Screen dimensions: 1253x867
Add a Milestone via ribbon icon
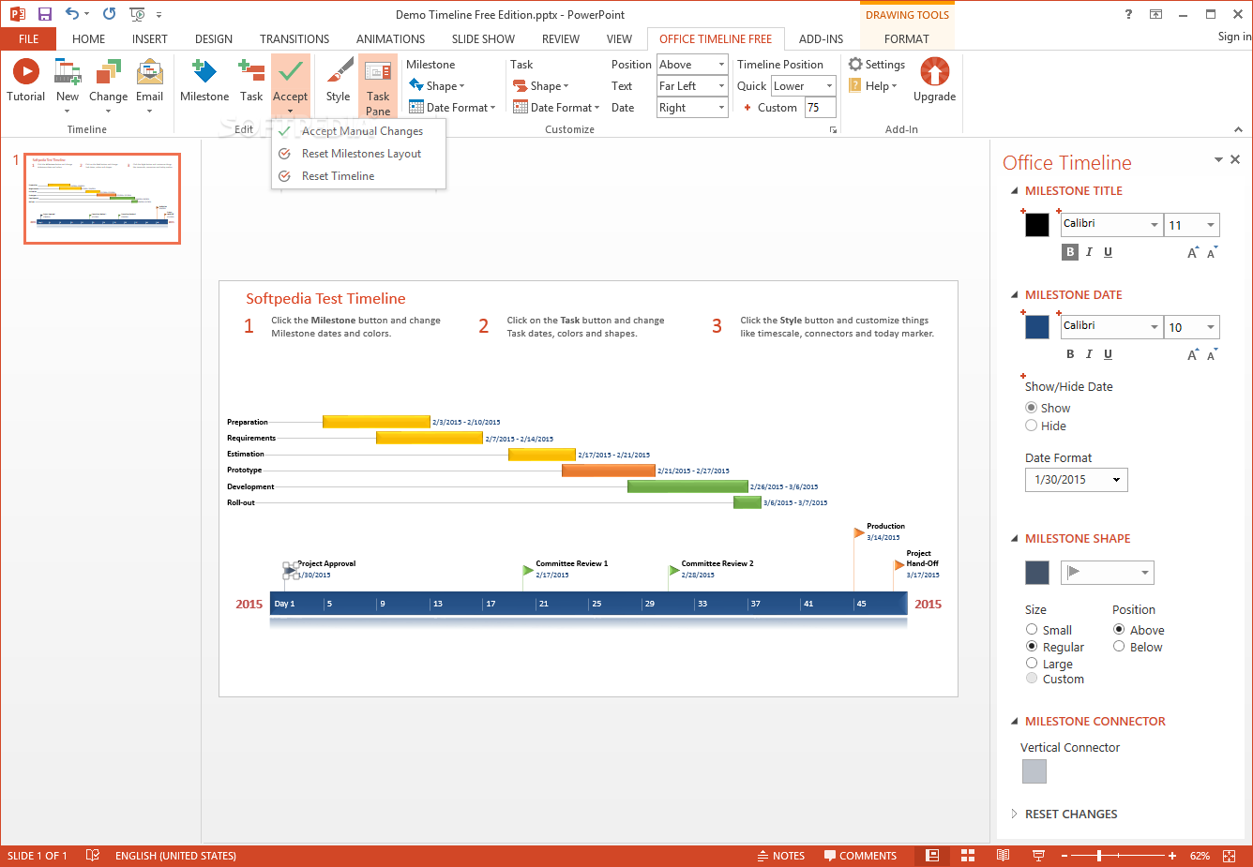204,72
